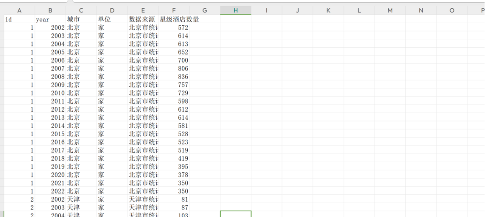
Task: Select column E header
Action: point(143,10)
